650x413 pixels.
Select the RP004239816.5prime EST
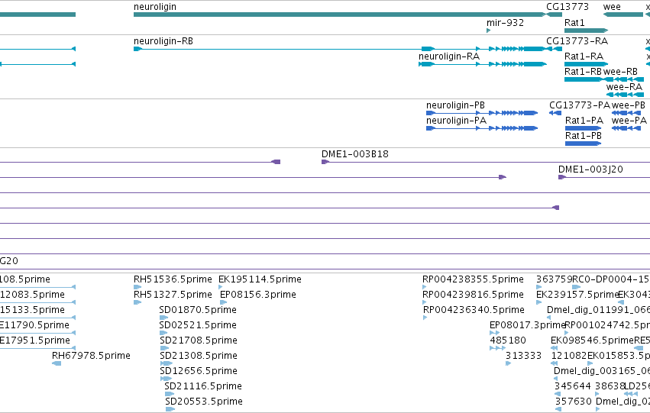click(x=473, y=295)
